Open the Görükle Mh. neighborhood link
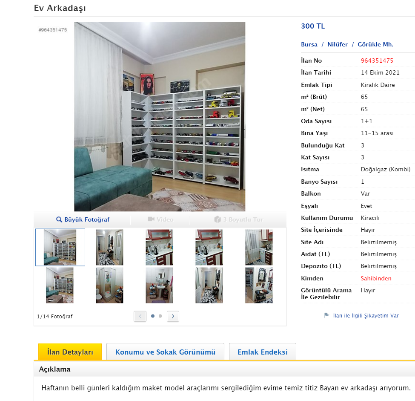This screenshot has height=401, width=415. click(x=375, y=44)
